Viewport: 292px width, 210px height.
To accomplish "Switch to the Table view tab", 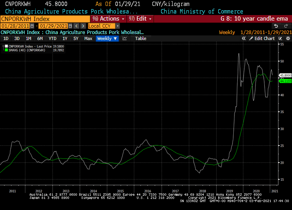I will 140,38.
